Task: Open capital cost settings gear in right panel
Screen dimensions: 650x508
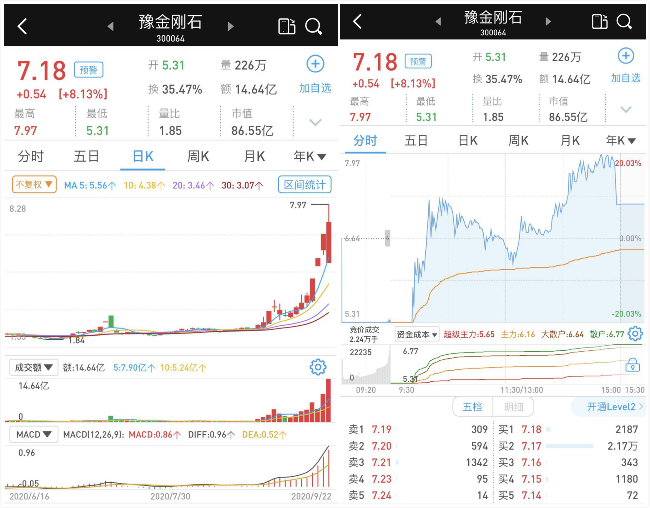Action: (x=635, y=334)
